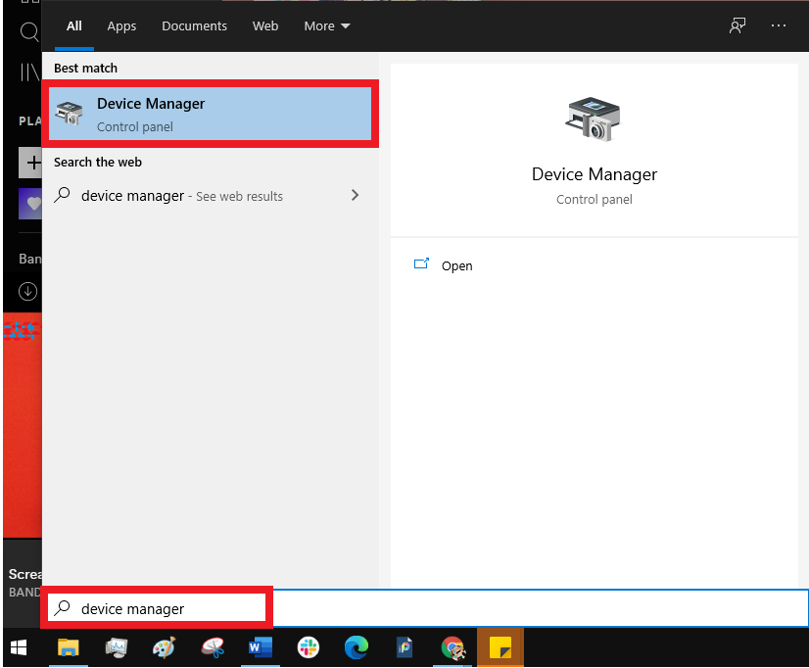Launch Microsoft Word from the taskbar
Viewport: 809px width, 668px height.
pyautogui.click(x=260, y=647)
